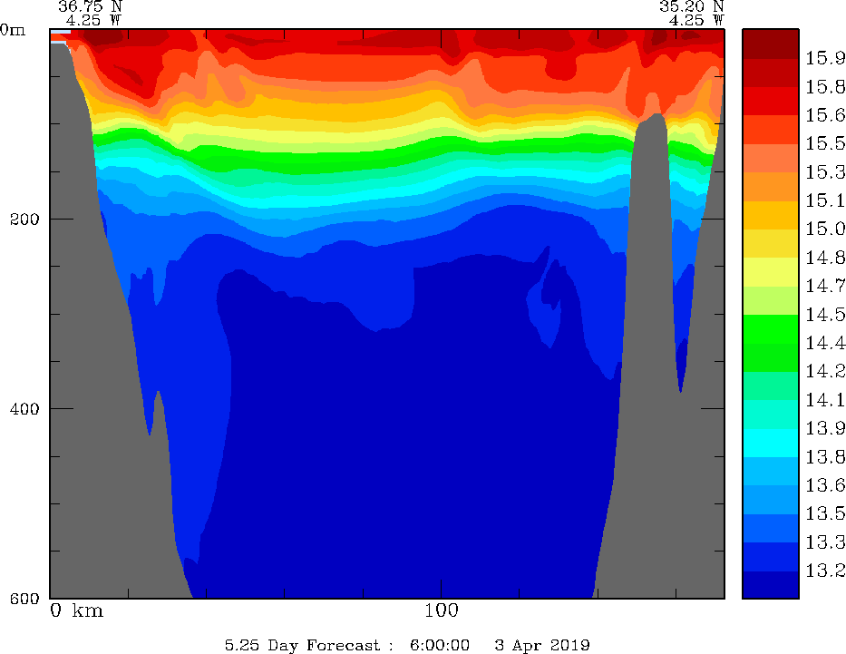This screenshot has height=654, width=846.
Task: Choose the swatch between 13.5 and 13.3
Action: 771,528
